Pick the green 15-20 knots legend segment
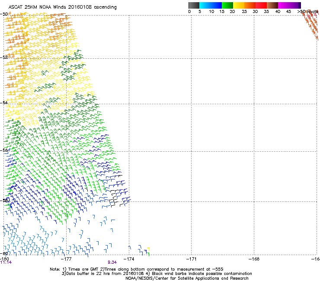This screenshot has width=320, height=281. tap(227, 5)
